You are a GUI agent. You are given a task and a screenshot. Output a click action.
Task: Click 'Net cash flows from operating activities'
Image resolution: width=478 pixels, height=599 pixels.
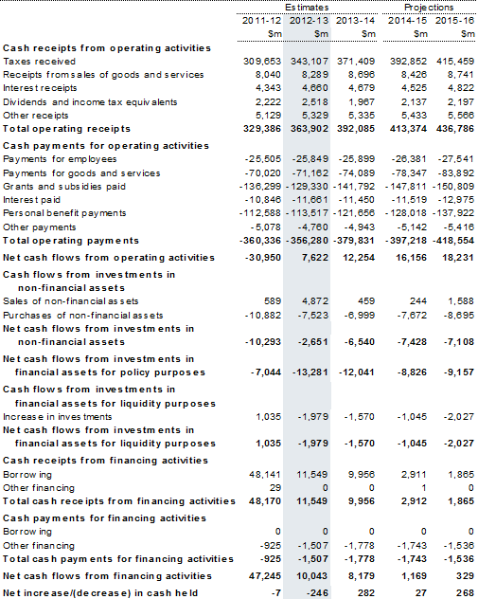[x=109, y=258]
